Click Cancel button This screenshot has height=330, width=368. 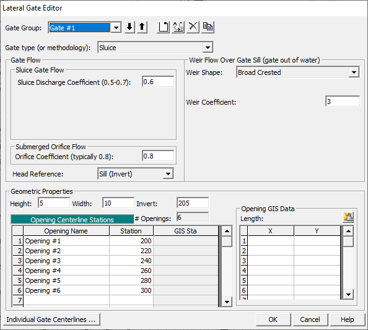[x=310, y=319]
